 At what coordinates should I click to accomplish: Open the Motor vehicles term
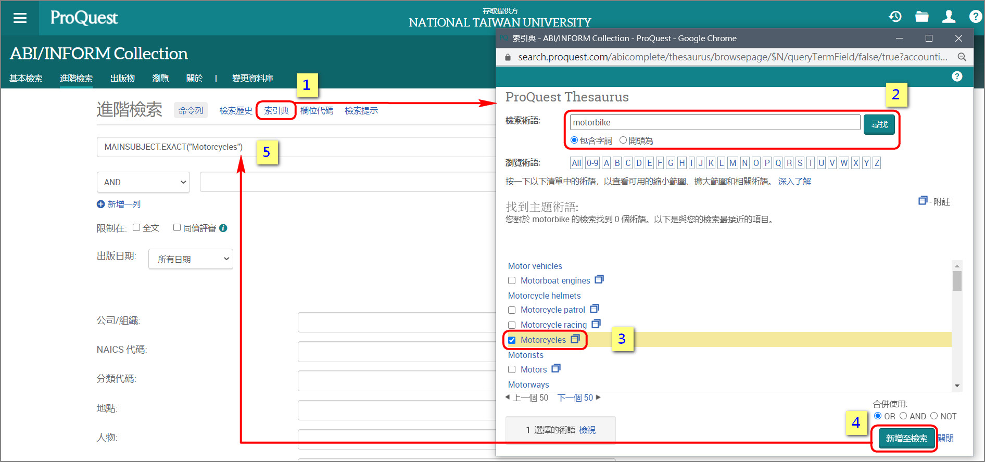(x=535, y=266)
